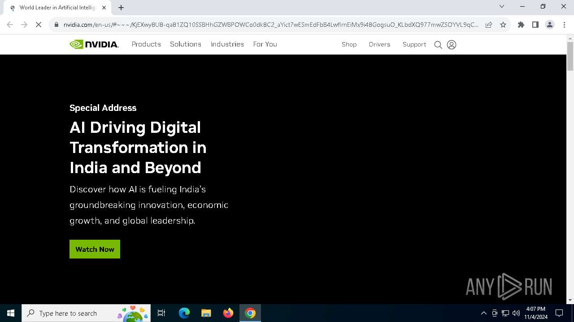Image resolution: width=574 pixels, height=322 pixels.
Task: Open Task View in taskbar
Action: click(161, 313)
